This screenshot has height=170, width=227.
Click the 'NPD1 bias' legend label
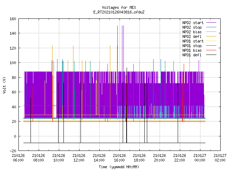pyautogui.click(x=192, y=50)
